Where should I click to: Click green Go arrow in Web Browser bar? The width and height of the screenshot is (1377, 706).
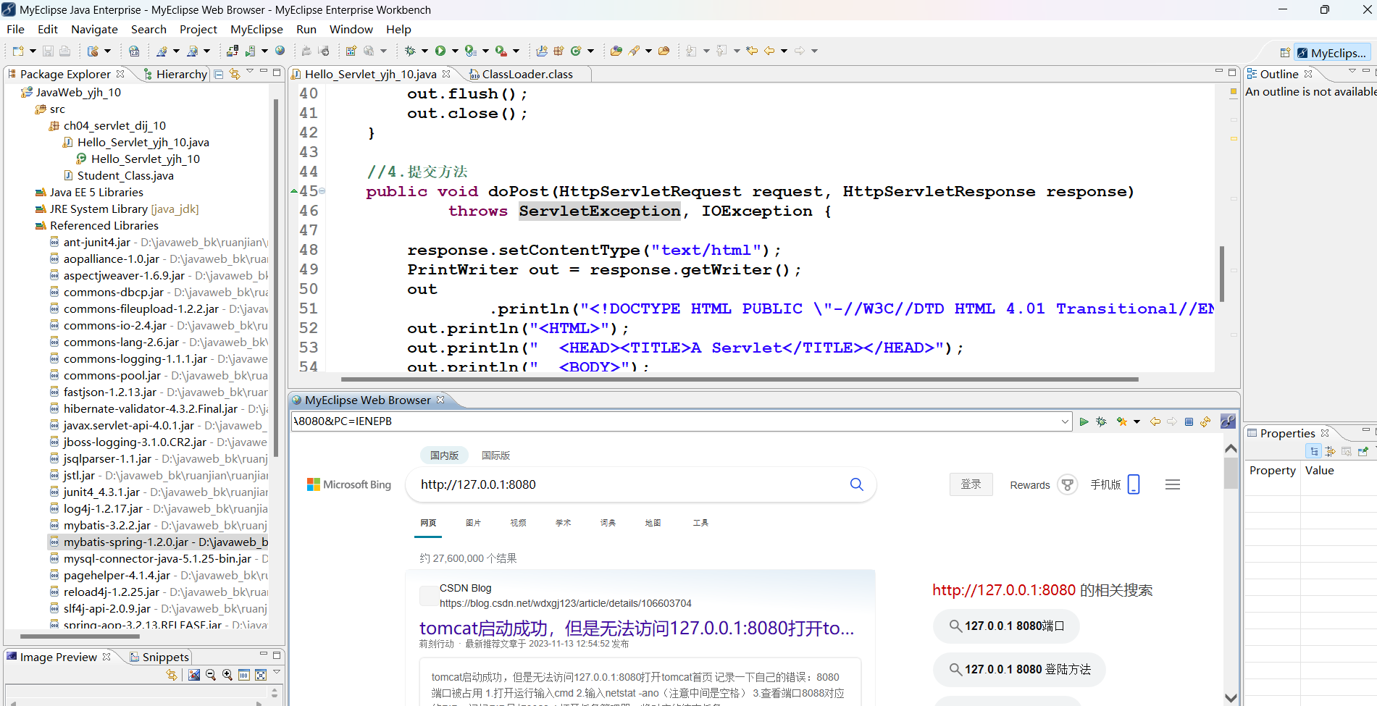(x=1084, y=421)
